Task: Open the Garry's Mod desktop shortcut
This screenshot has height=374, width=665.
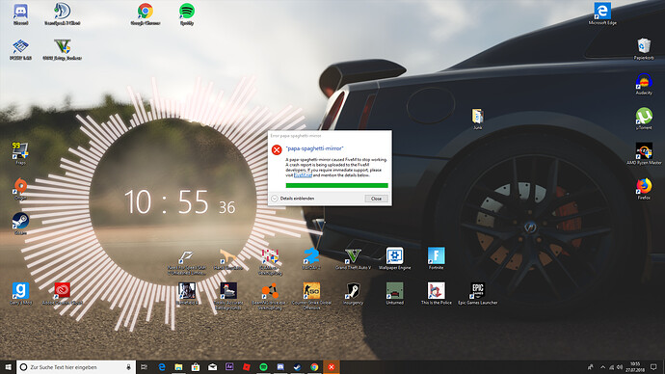Action: coord(20,293)
